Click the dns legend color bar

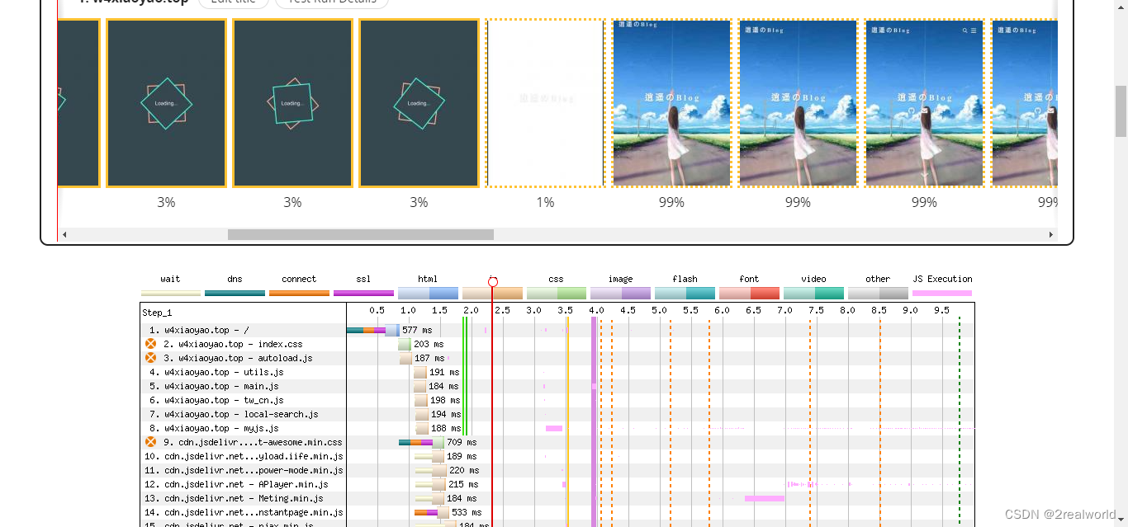pos(235,293)
